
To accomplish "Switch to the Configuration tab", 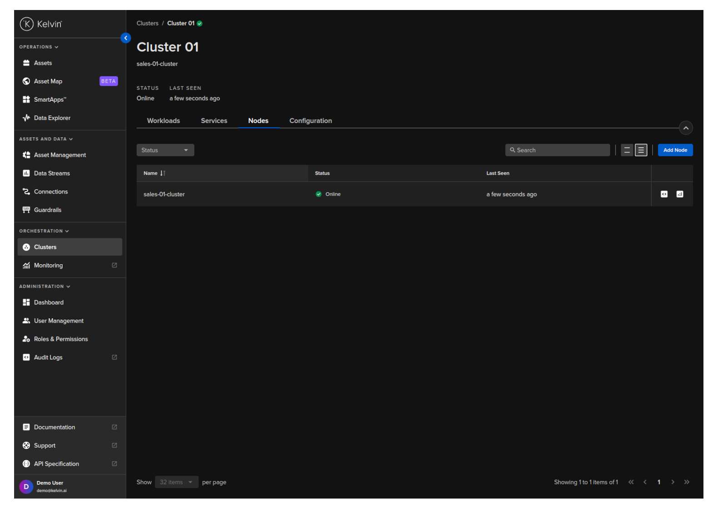I will 310,121.
